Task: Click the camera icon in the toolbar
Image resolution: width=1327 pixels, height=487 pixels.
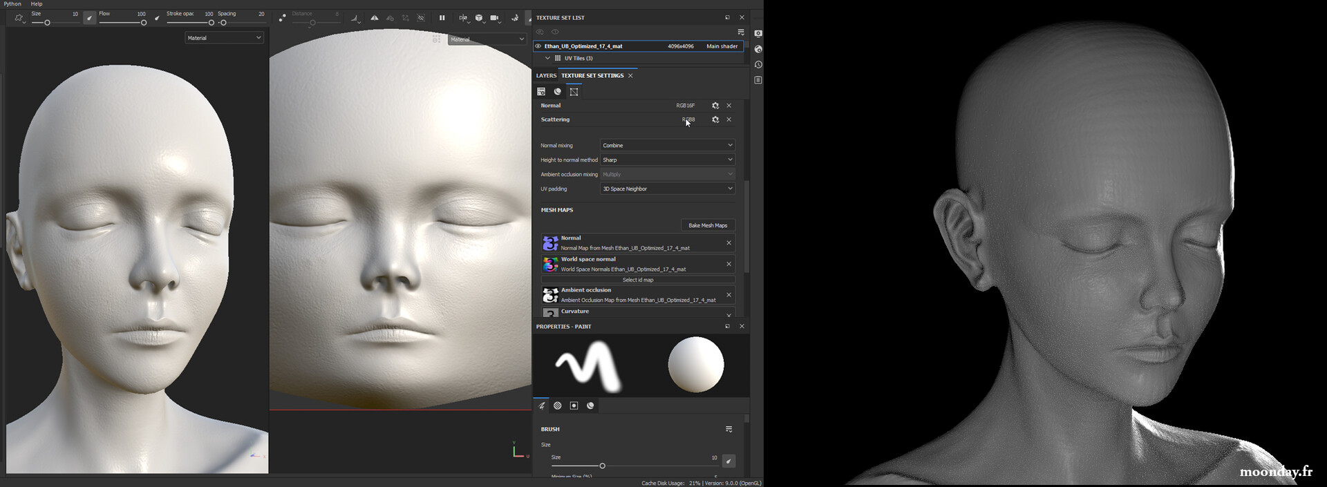Action: (x=494, y=18)
